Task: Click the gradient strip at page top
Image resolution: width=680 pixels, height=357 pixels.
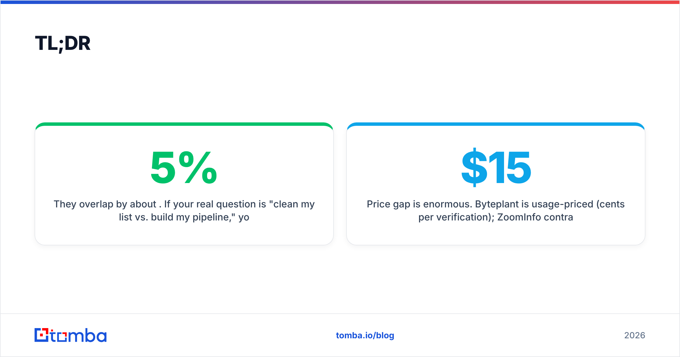Action: [x=340, y=2]
